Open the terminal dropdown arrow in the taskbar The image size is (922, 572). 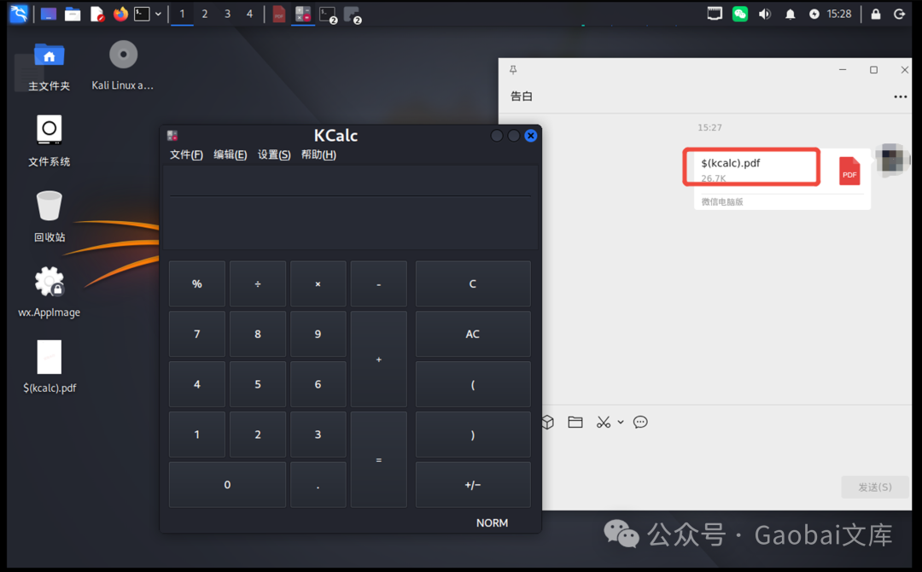click(x=158, y=14)
